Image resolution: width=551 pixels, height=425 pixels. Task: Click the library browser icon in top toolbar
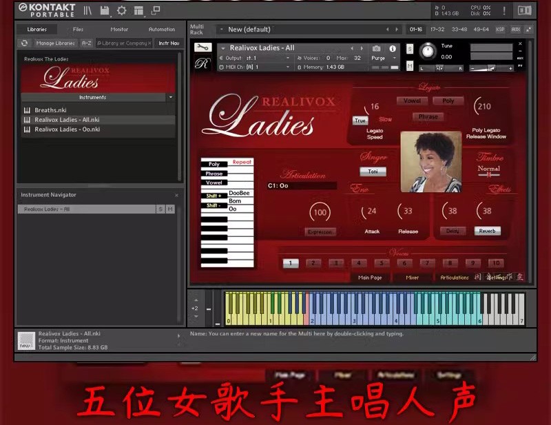[87, 10]
